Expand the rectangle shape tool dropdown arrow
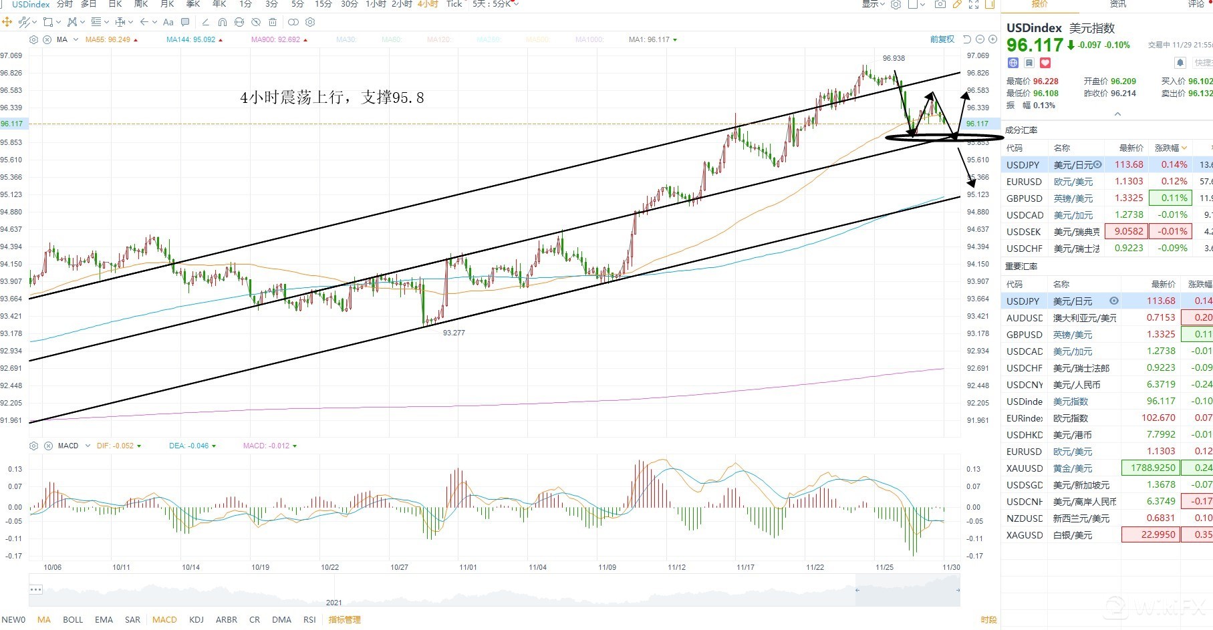 tap(58, 22)
